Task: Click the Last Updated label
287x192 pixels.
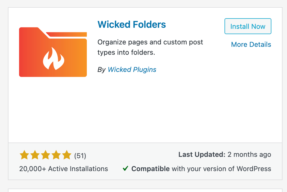Action: click(202, 154)
